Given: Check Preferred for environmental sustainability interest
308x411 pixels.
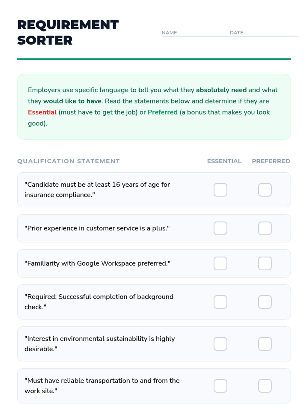Looking at the screenshot, I should pos(265,344).
